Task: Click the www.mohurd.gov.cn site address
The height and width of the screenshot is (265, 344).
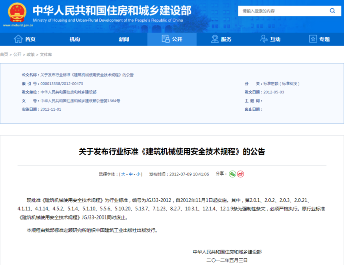Action: point(18,25)
